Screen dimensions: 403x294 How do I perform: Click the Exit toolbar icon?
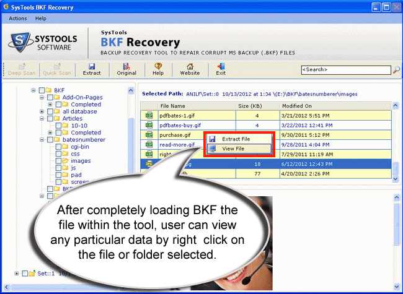coord(220,69)
